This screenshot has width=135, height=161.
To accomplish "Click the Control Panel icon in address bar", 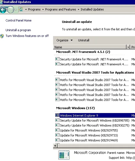I will pyautogui.click(x=21, y=9).
